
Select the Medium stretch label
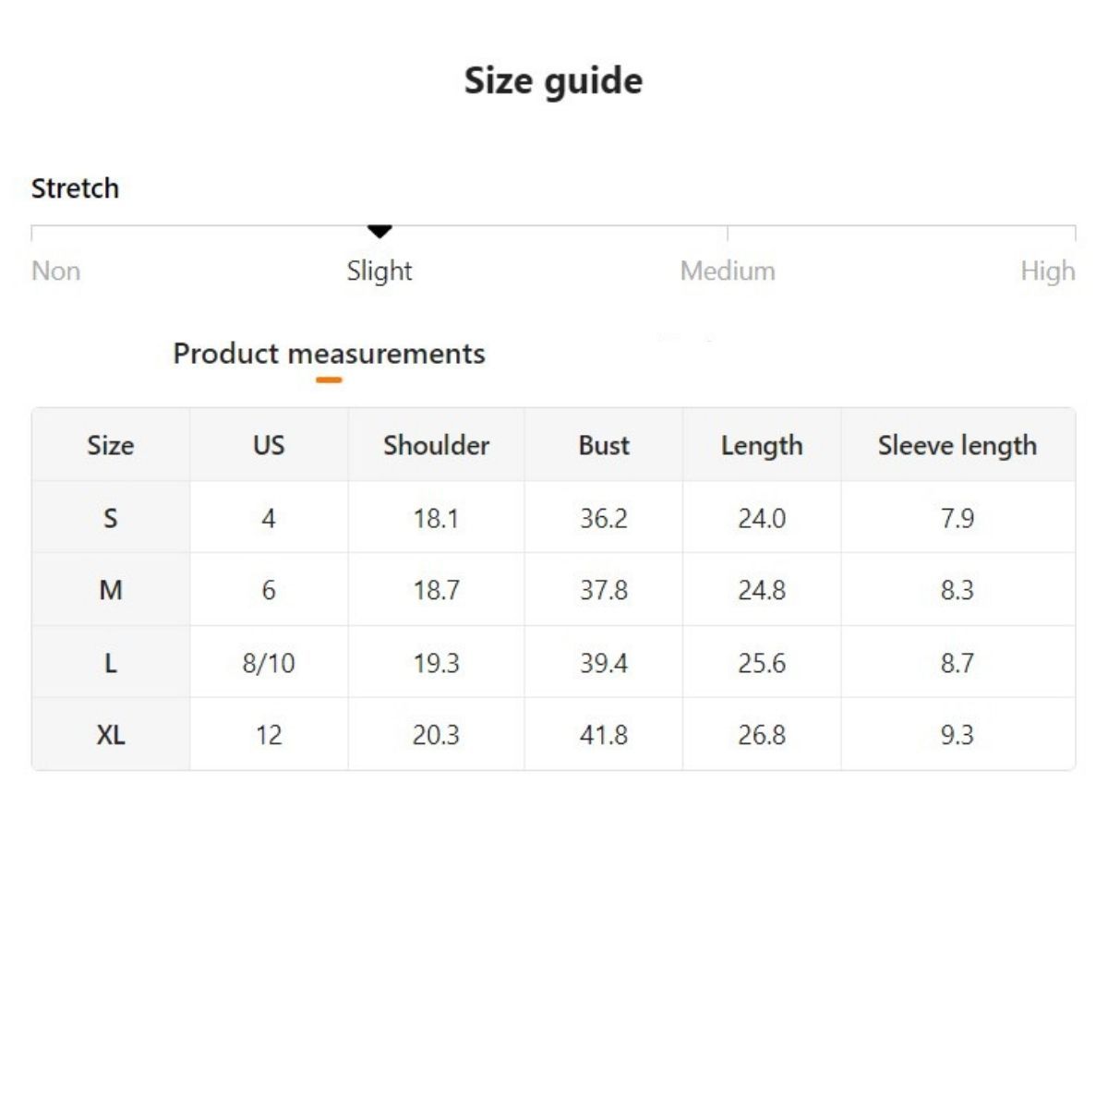click(x=728, y=271)
